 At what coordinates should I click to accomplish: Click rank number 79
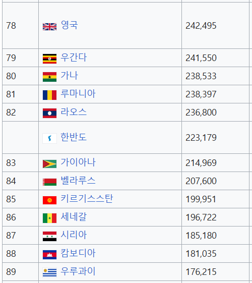11,58
